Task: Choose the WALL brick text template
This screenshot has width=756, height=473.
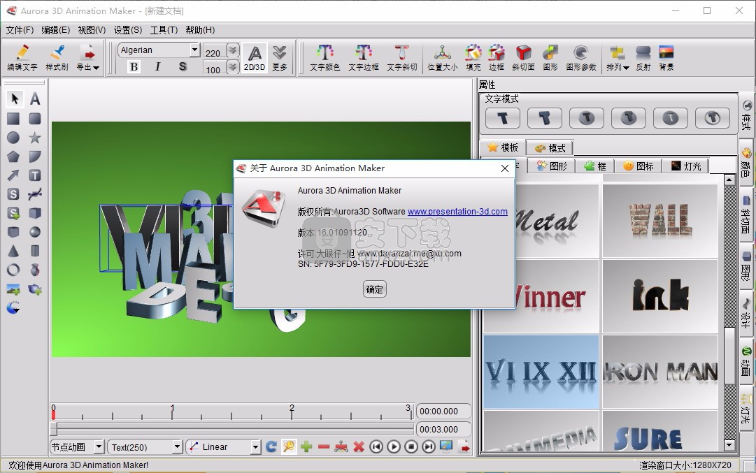Action: click(x=660, y=221)
